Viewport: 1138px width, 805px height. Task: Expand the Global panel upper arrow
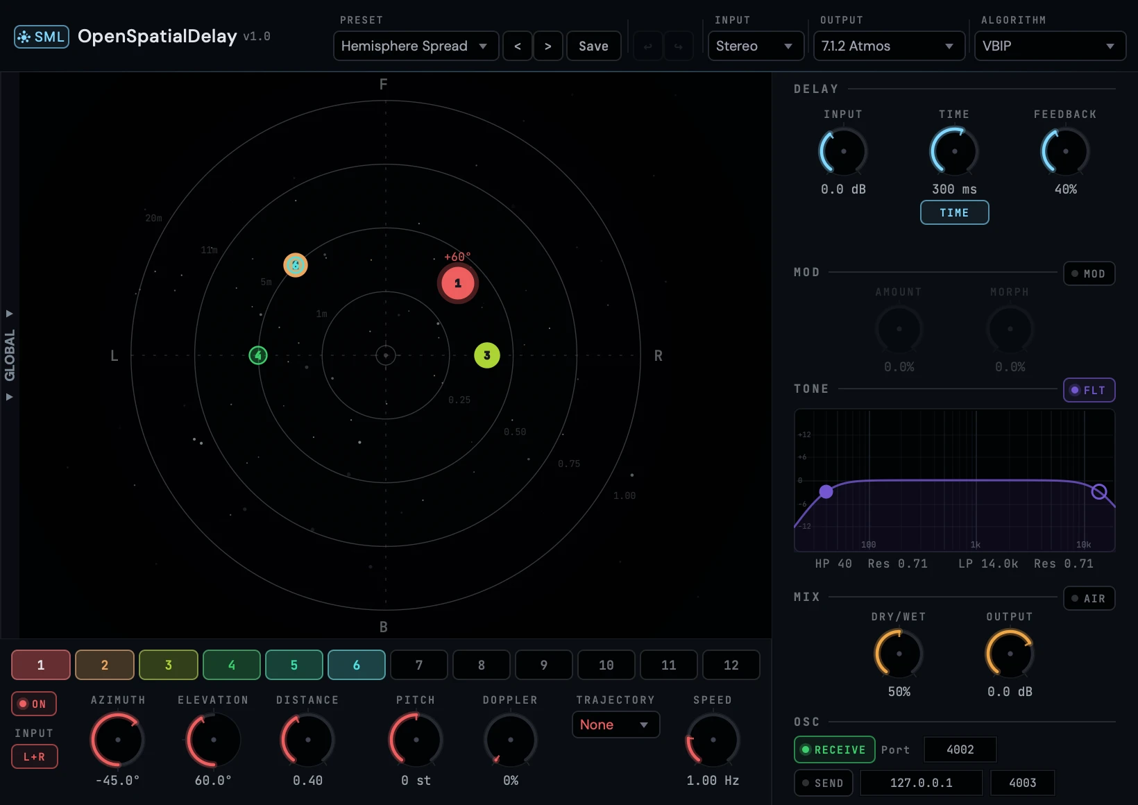pyautogui.click(x=10, y=314)
